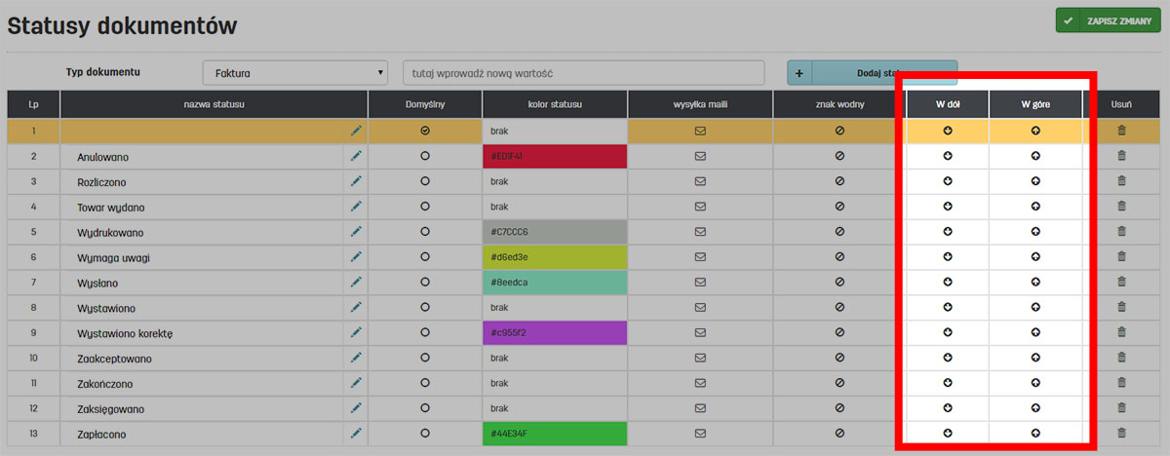Select the default radio for Wymaga uwagi
This screenshot has height=456, width=1170.
click(x=425, y=257)
